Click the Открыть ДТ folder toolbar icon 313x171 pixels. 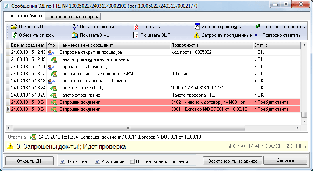(x=14, y=27)
